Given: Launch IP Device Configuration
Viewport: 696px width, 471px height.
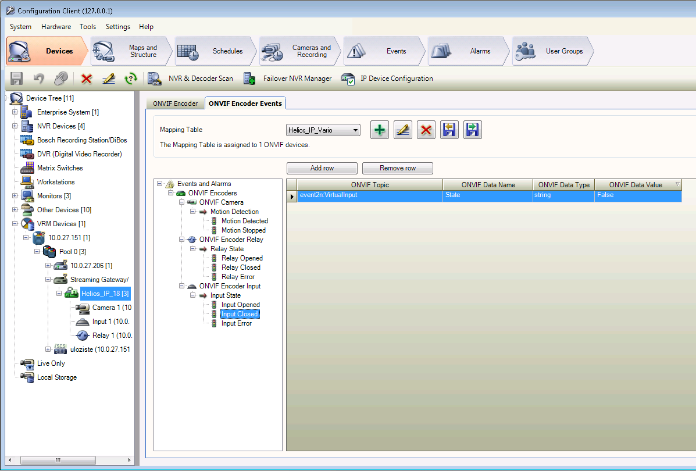Looking at the screenshot, I should [387, 78].
